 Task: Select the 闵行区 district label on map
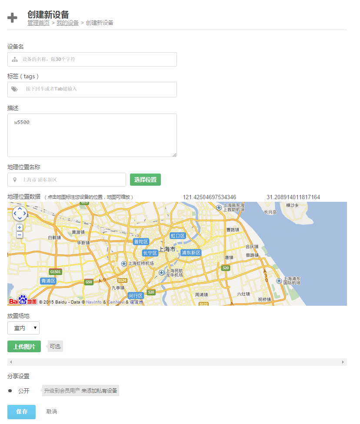coord(136,296)
